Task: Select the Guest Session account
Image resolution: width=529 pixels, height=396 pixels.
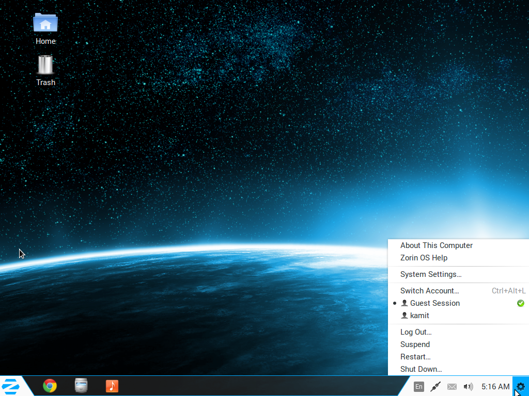Action: pyautogui.click(x=434, y=303)
